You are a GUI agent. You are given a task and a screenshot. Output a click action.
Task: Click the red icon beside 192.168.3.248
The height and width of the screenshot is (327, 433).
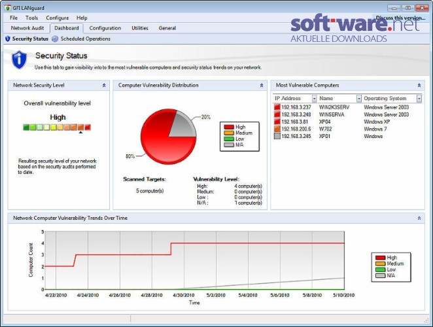[277, 114]
